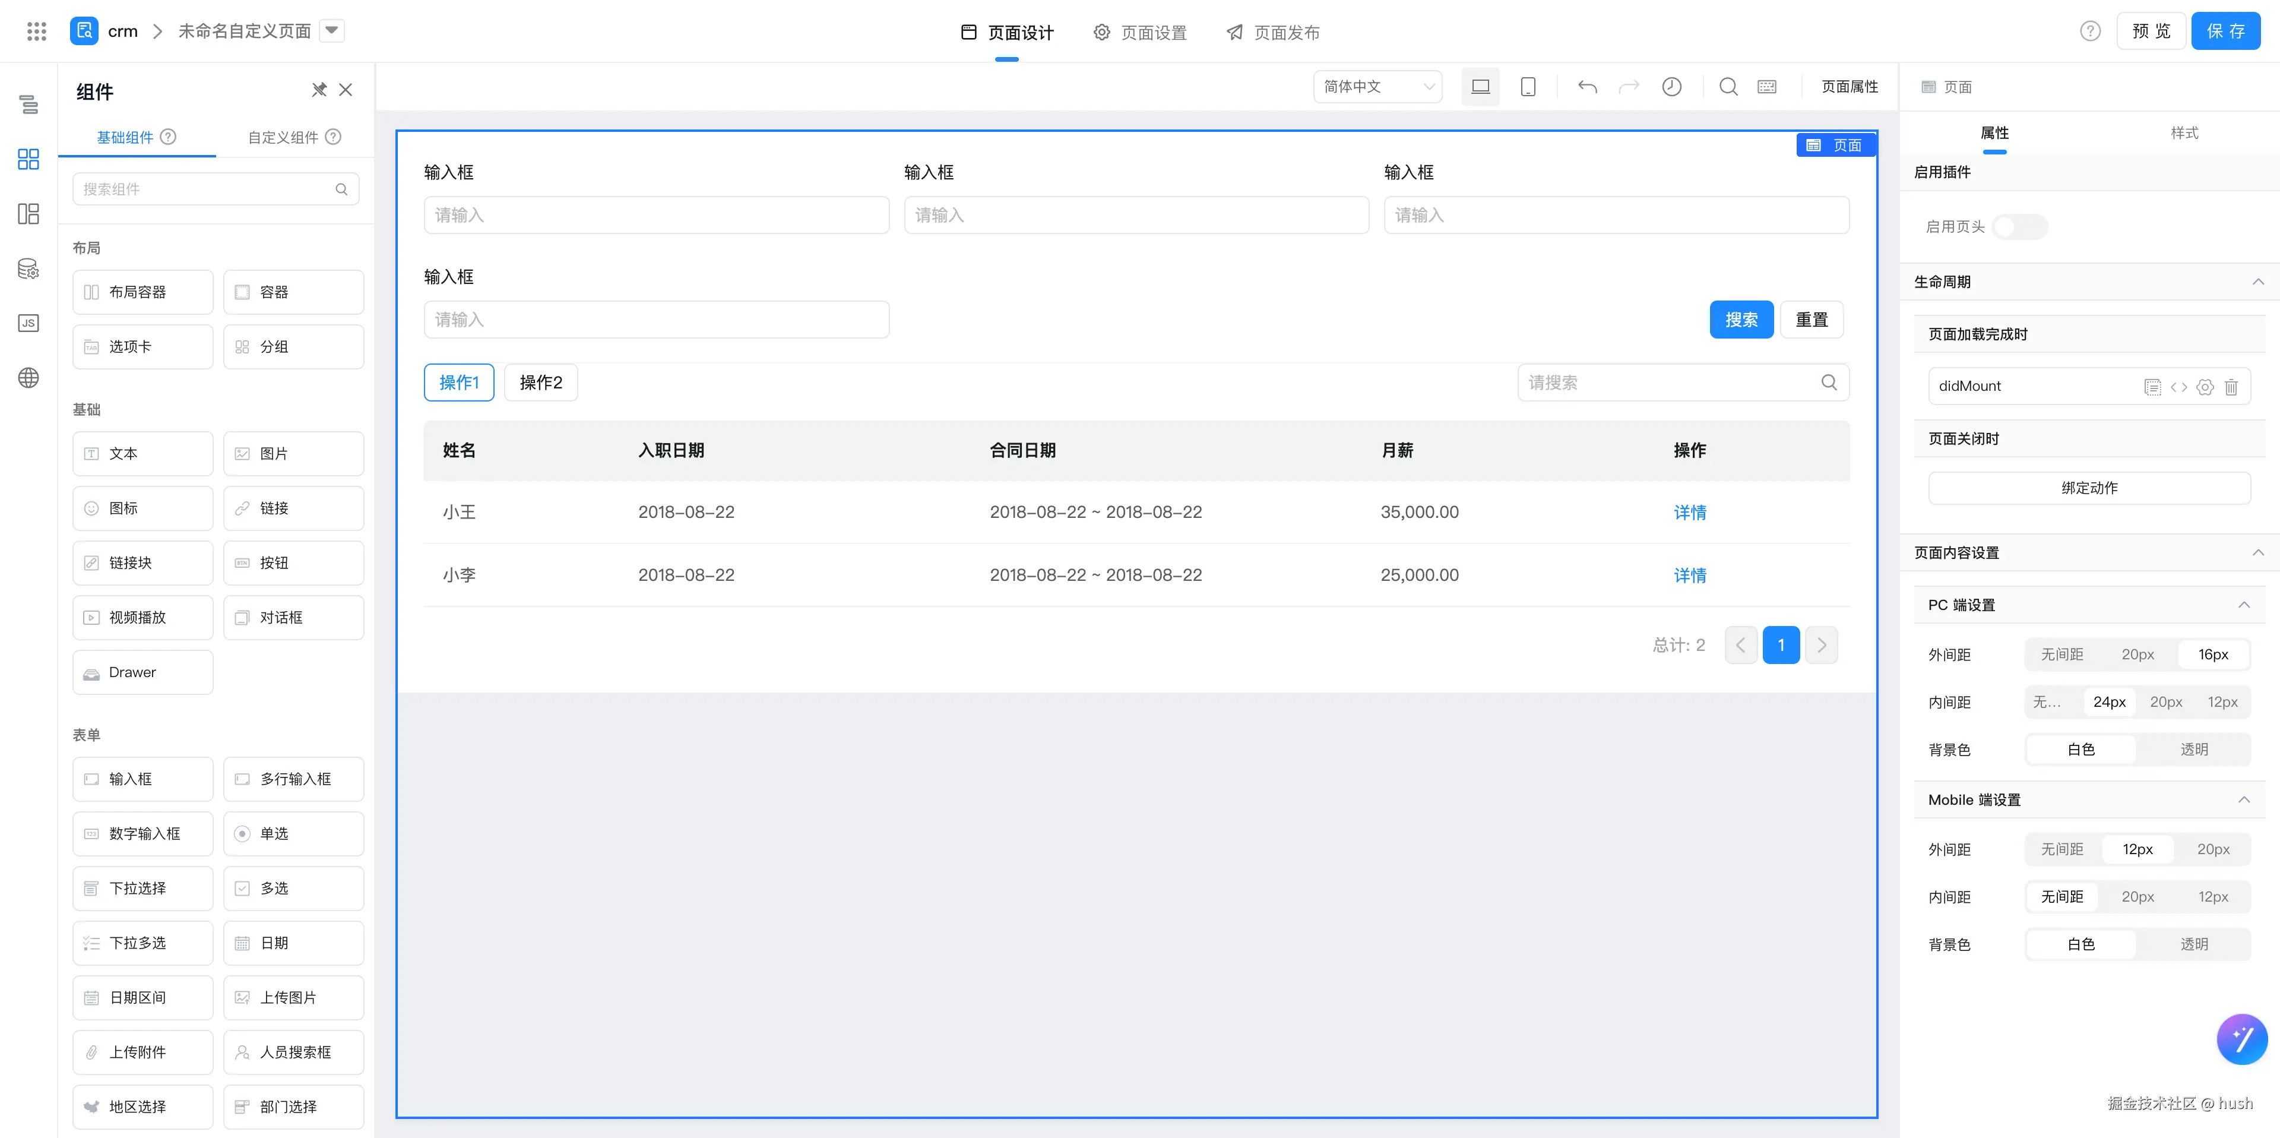
Task: Pin the components panel
Action: 319,90
